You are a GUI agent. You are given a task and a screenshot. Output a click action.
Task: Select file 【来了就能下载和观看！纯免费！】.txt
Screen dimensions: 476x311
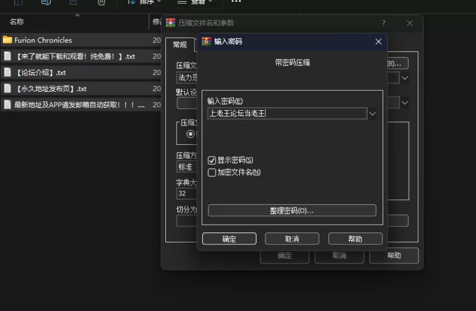(76, 56)
